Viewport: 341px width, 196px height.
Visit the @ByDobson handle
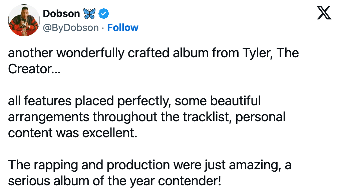coord(71,28)
